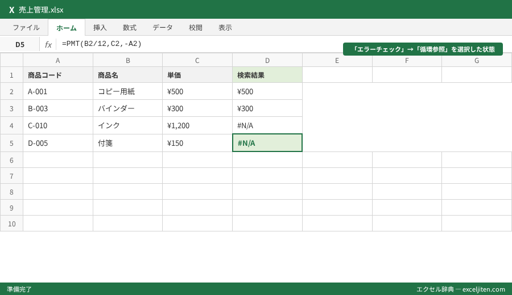Select the 検索結果 header cell
The height and width of the screenshot is (295, 512).
coord(267,75)
